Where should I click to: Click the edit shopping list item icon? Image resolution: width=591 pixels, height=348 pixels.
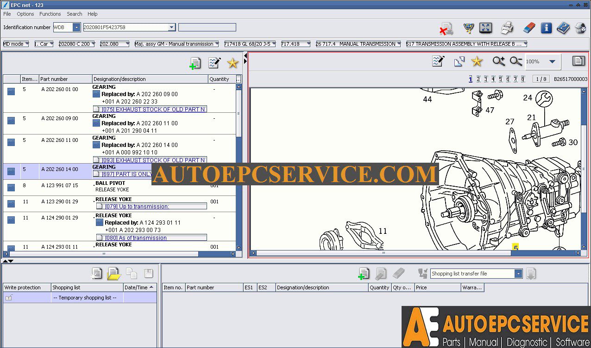[x=381, y=274]
